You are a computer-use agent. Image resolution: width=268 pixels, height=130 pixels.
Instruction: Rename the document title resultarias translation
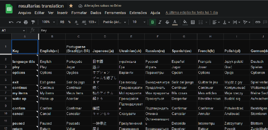(41, 6)
